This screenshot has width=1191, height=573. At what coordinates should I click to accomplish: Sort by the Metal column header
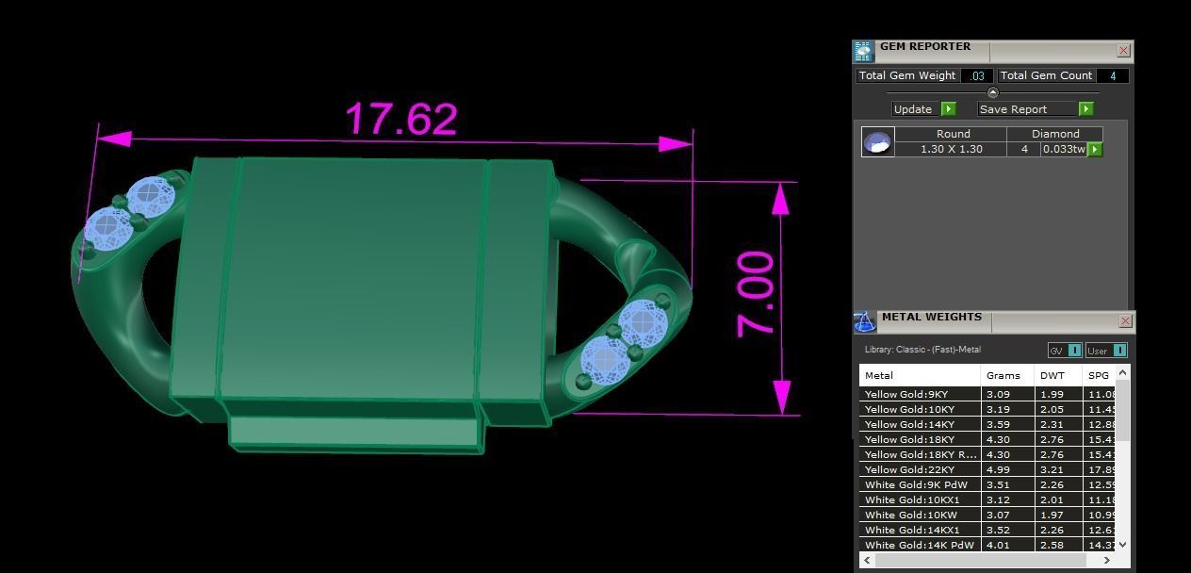920,375
